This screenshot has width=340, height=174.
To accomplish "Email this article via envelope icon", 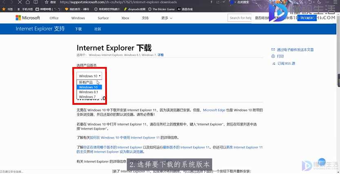I will pyautogui.click(x=273, y=50).
